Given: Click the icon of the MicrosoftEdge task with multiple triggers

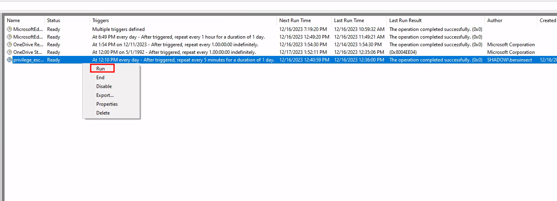Looking at the screenshot, I should click(x=10, y=29).
